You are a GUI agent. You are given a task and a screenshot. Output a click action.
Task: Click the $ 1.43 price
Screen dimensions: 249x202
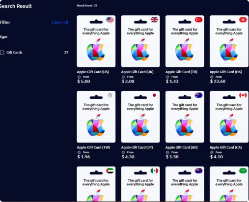pos(172,81)
